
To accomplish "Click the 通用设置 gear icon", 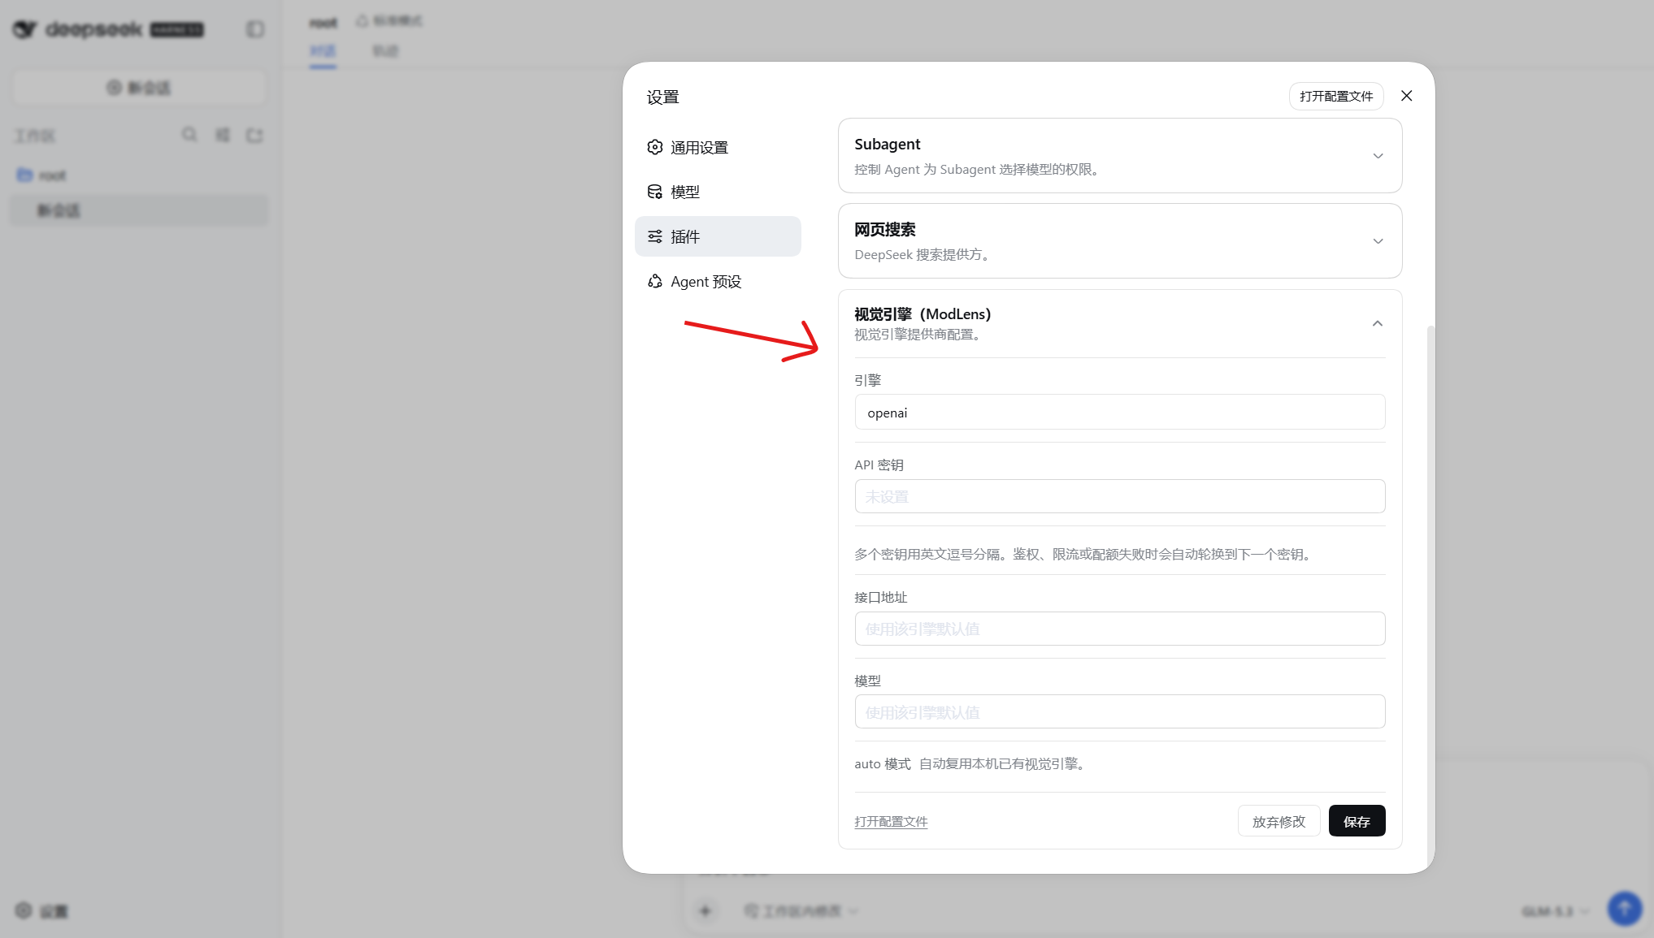I will (655, 147).
